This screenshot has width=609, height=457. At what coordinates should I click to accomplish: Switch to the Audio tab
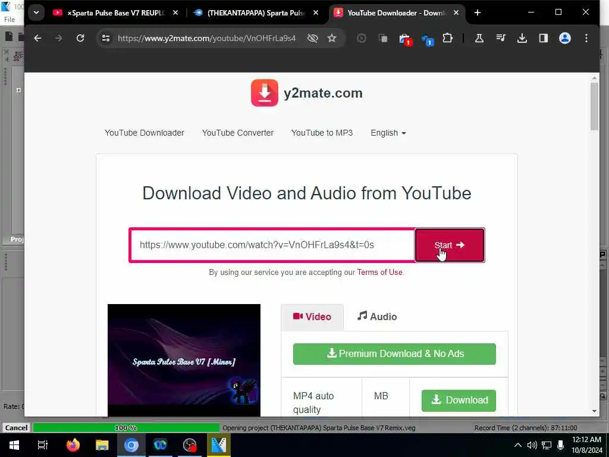click(x=377, y=317)
